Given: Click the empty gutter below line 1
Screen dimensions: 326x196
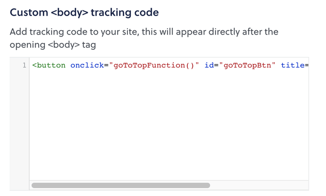Looking at the screenshot, I should click(20, 126).
